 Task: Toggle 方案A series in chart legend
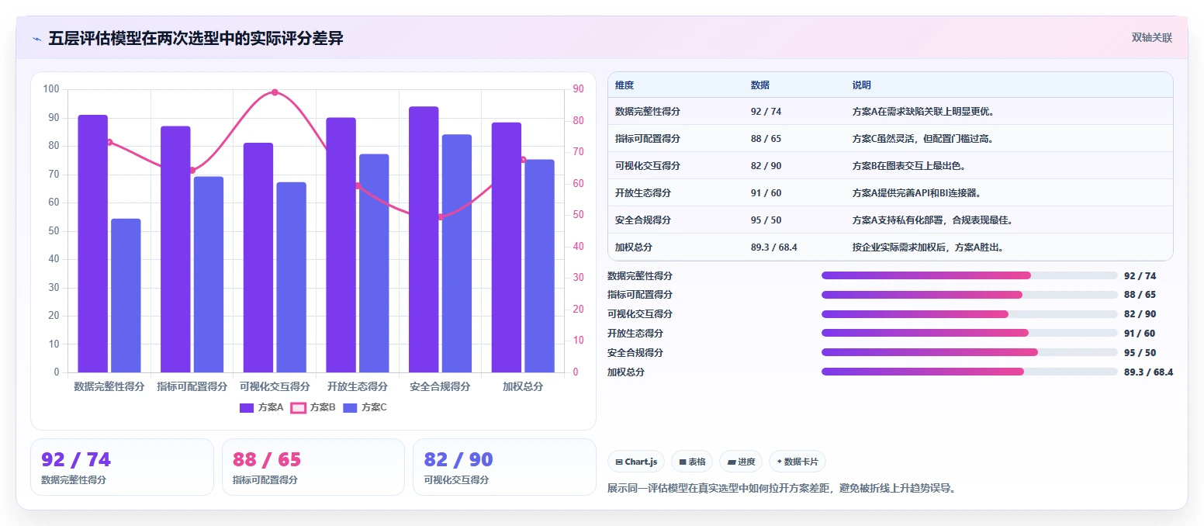(x=261, y=407)
